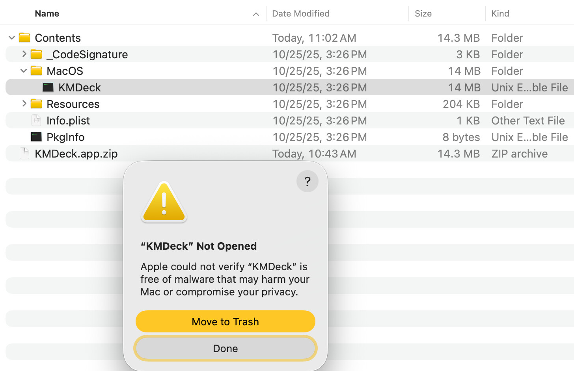Viewport: 574px width, 371px height.
Task: Collapse the MacOS folder disclosure arrow
Action: (x=24, y=71)
